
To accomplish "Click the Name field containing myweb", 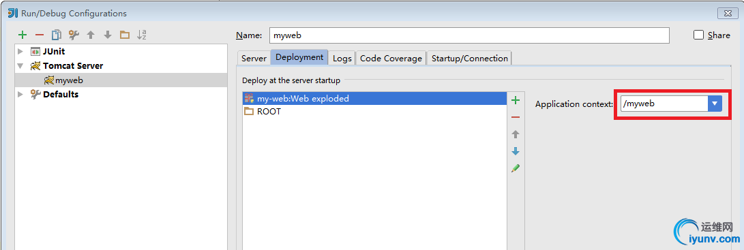I will [469, 35].
